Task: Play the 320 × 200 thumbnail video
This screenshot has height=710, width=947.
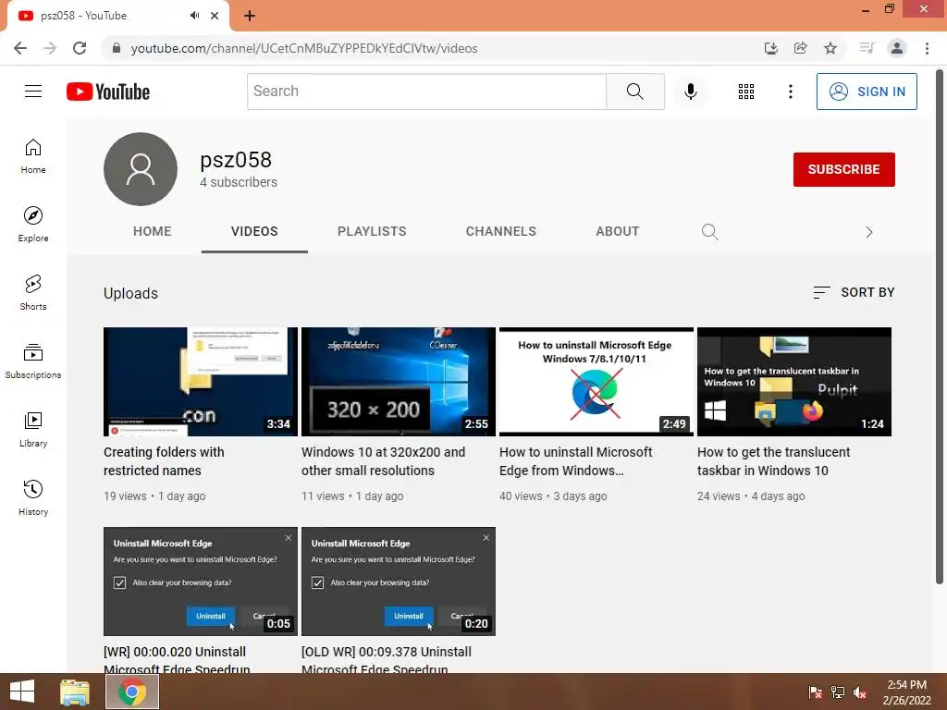Action: (399, 382)
